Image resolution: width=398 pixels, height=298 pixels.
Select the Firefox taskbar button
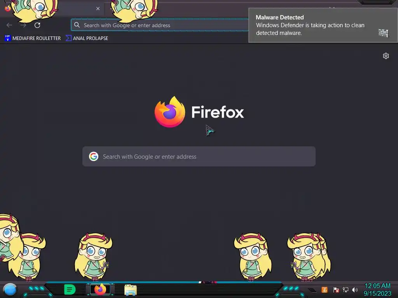[100, 289]
